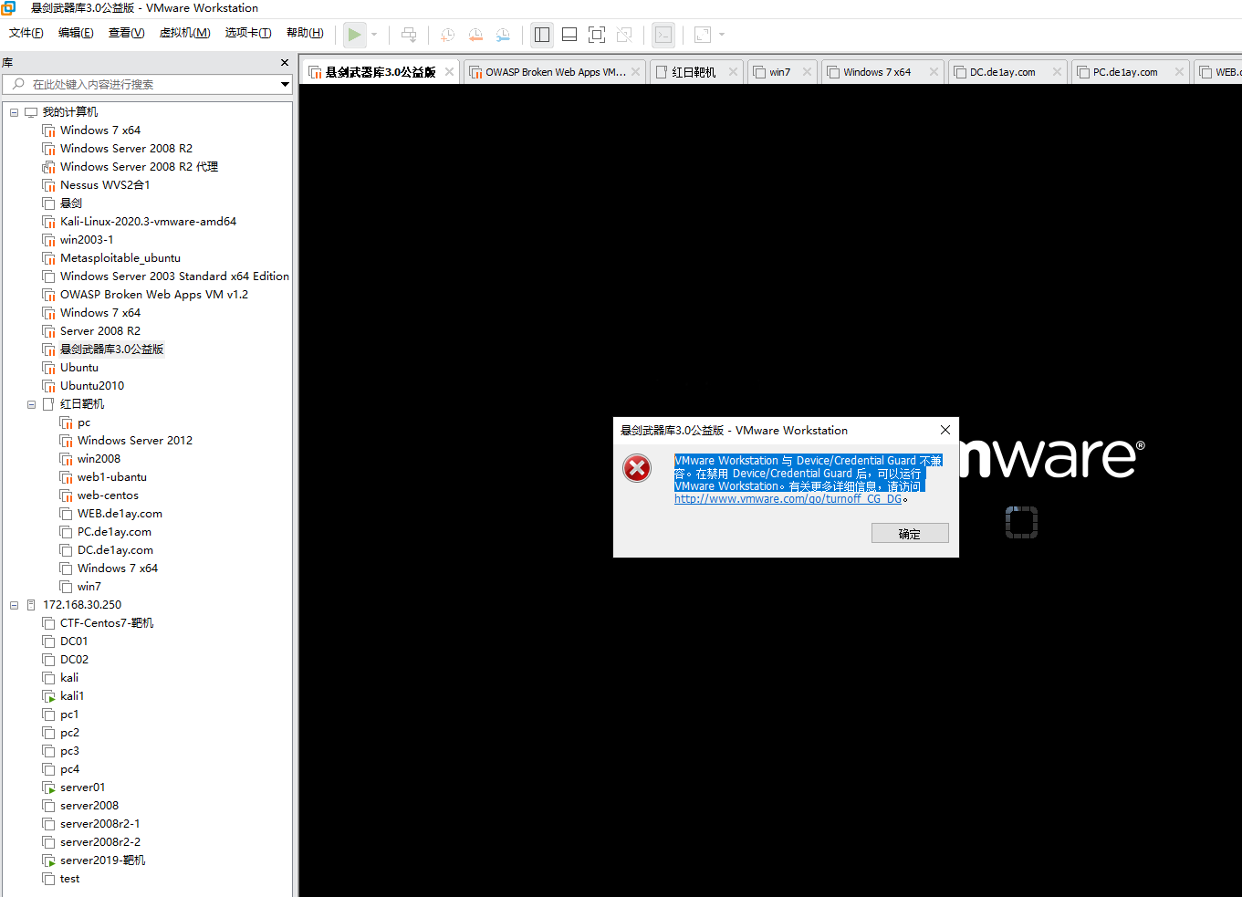Open the 查看(V) menu
Image resolution: width=1242 pixels, height=897 pixels.
[x=126, y=33]
